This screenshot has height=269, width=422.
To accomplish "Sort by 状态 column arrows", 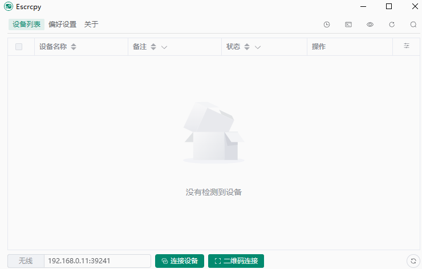I will click(x=247, y=47).
